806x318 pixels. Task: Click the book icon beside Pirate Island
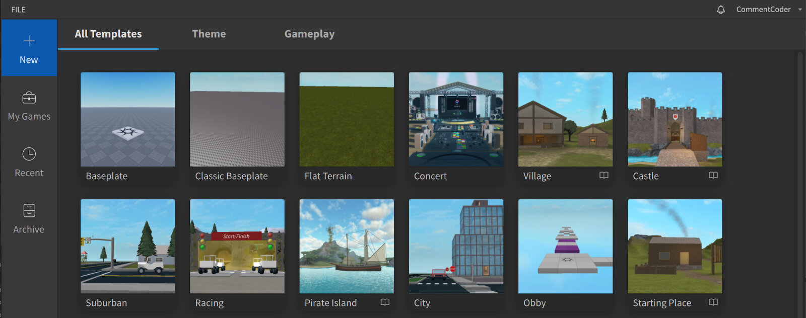click(x=385, y=302)
